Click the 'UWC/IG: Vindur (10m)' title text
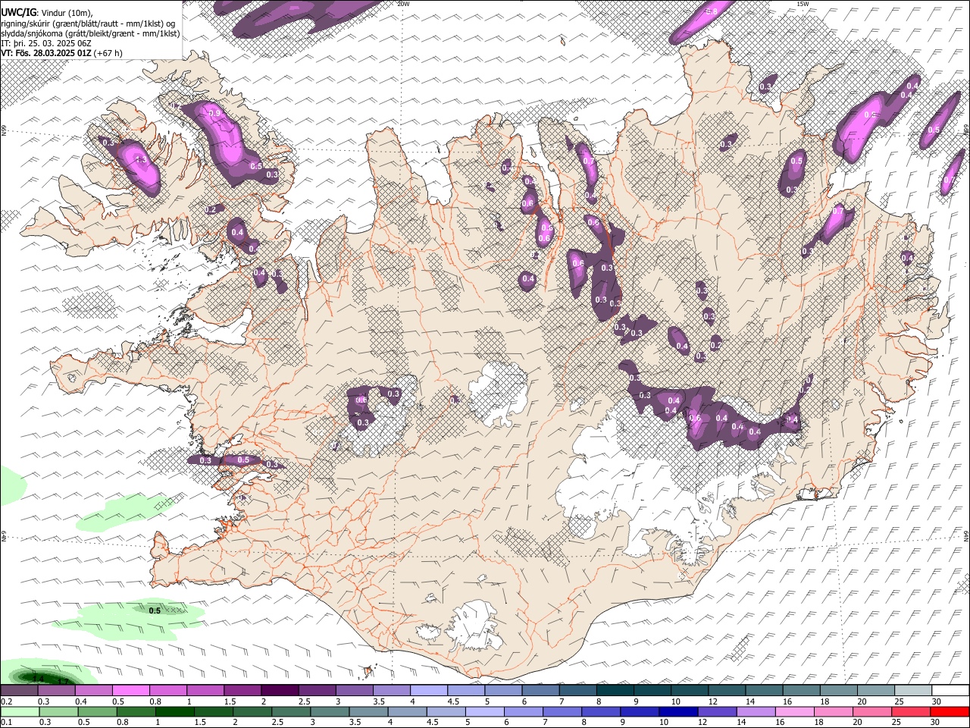970x728 pixels. point(47,13)
